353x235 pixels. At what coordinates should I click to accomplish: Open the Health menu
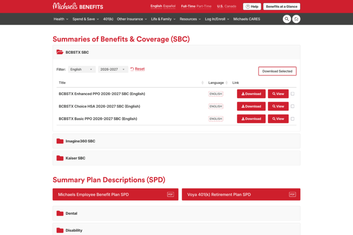click(x=61, y=19)
